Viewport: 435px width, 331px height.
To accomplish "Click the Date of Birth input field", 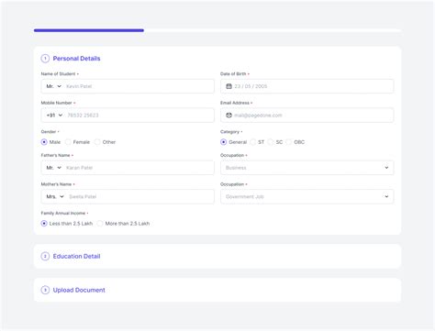I will click(307, 86).
